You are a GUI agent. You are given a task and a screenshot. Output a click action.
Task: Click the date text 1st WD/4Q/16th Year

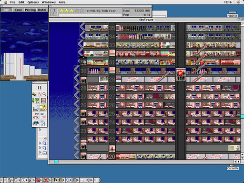click(101, 11)
